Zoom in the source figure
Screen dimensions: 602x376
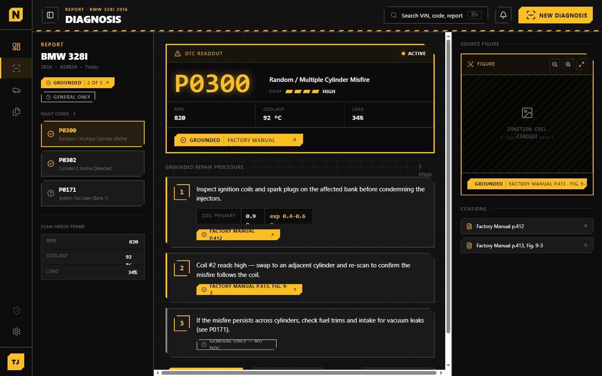tap(568, 64)
